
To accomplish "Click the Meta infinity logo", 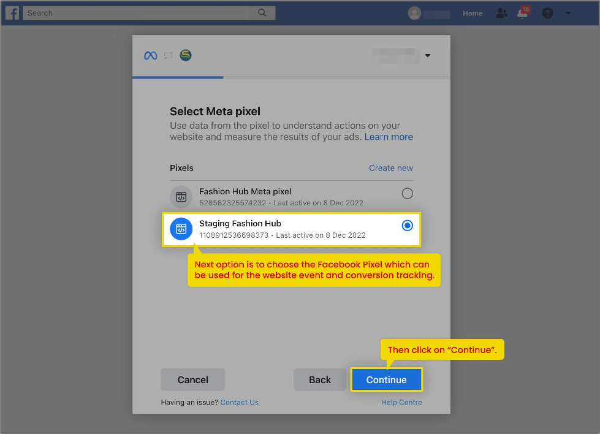I will 150,56.
